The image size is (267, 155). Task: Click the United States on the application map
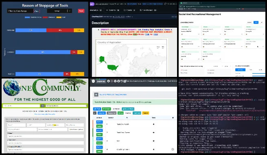click(x=113, y=68)
